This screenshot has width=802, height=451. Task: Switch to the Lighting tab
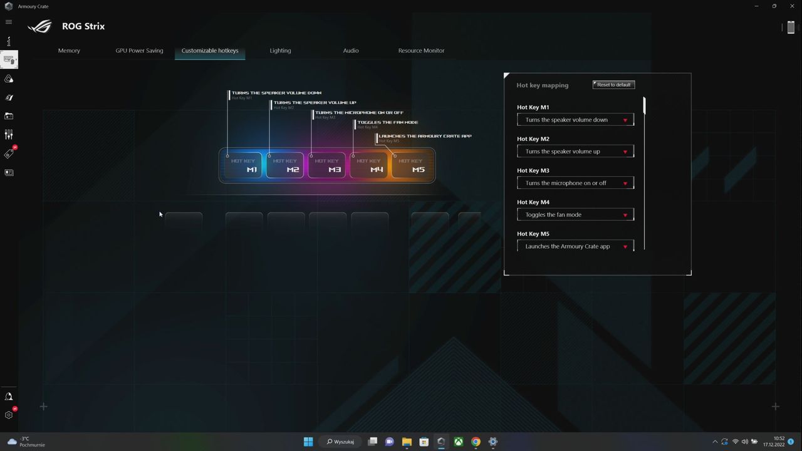point(280,51)
